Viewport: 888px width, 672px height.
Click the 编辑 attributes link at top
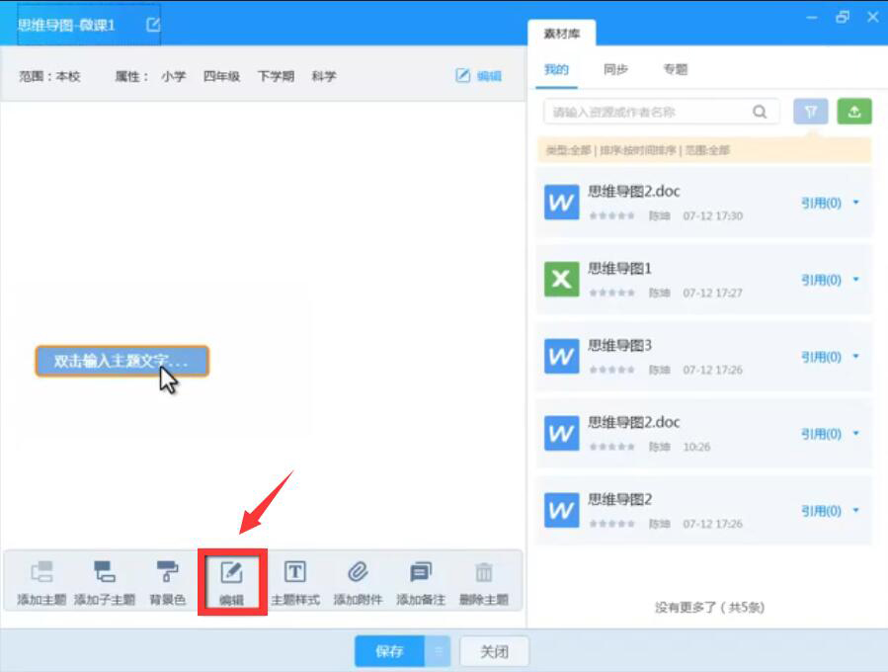point(478,75)
